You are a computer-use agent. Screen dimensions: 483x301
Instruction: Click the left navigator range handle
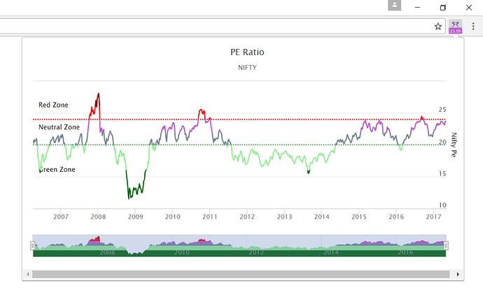[33, 246]
